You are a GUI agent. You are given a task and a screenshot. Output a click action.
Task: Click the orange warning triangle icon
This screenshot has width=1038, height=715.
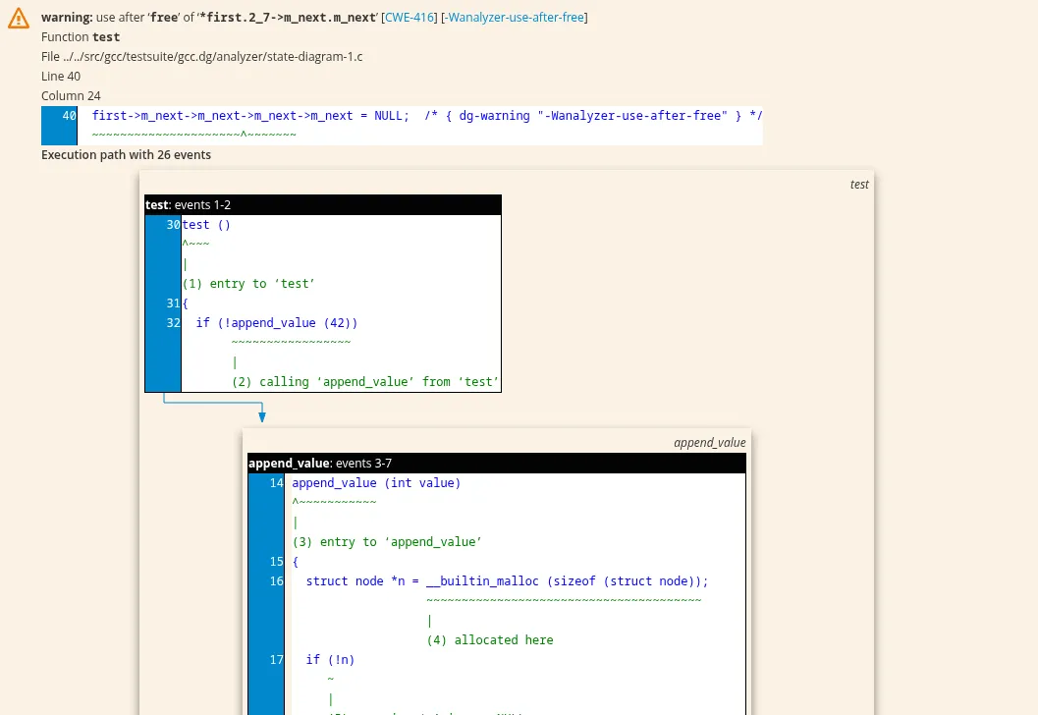point(19,19)
